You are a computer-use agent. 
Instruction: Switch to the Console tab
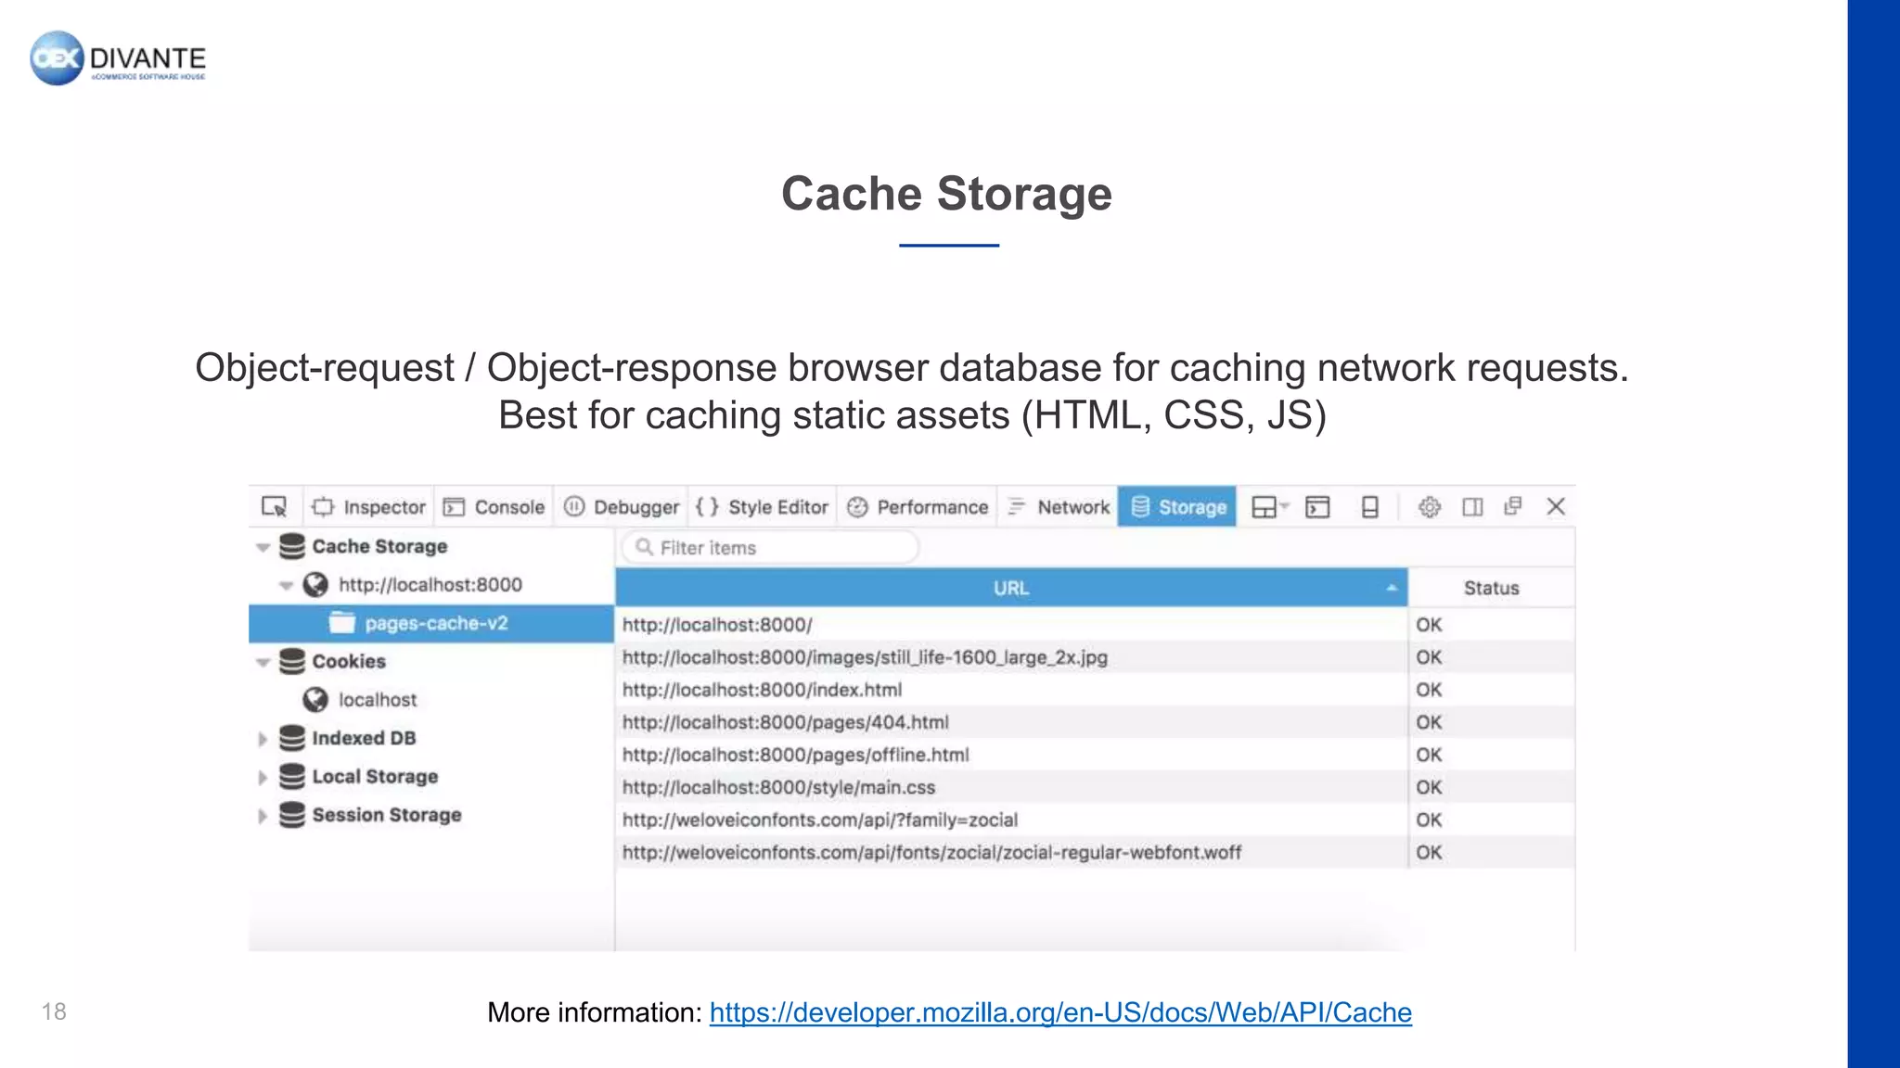494,507
